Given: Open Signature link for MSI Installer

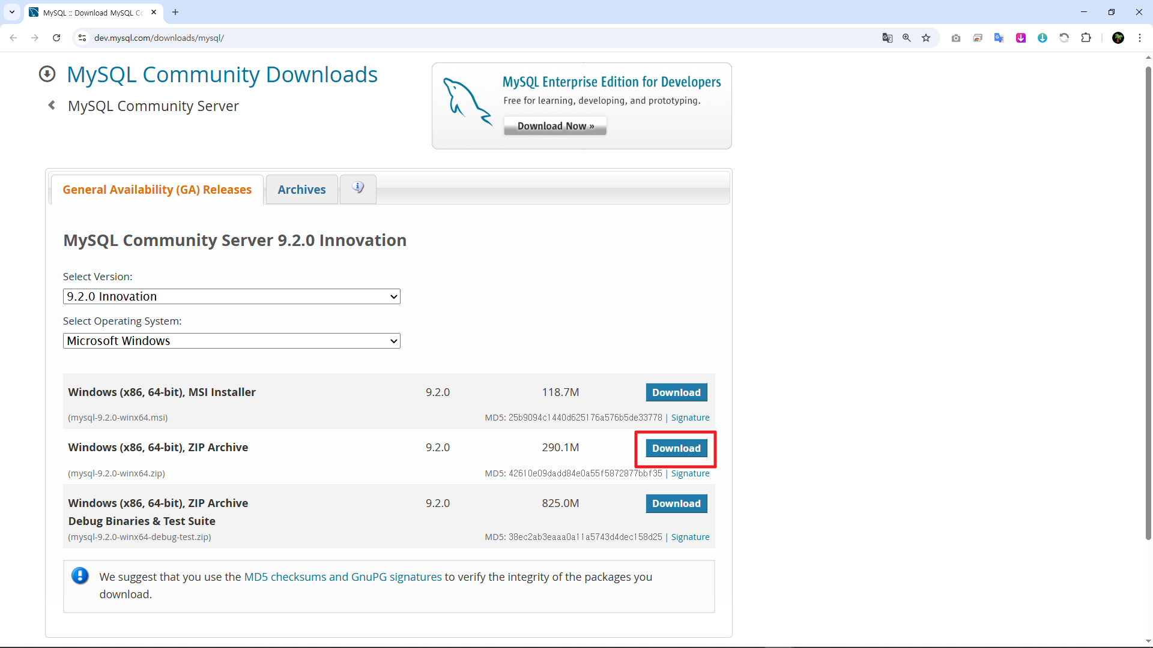Looking at the screenshot, I should coord(690,418).
